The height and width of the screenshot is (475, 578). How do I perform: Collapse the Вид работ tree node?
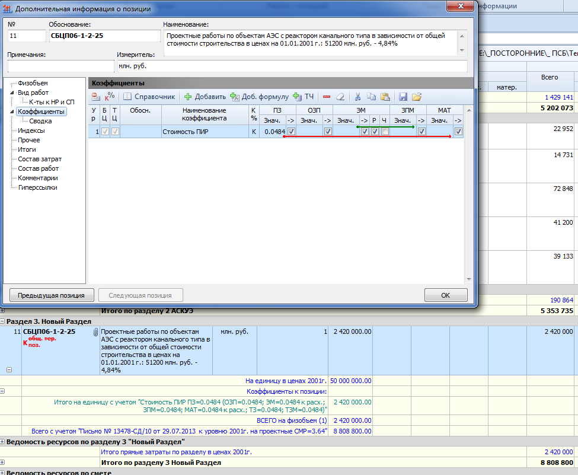pos(11,93)
